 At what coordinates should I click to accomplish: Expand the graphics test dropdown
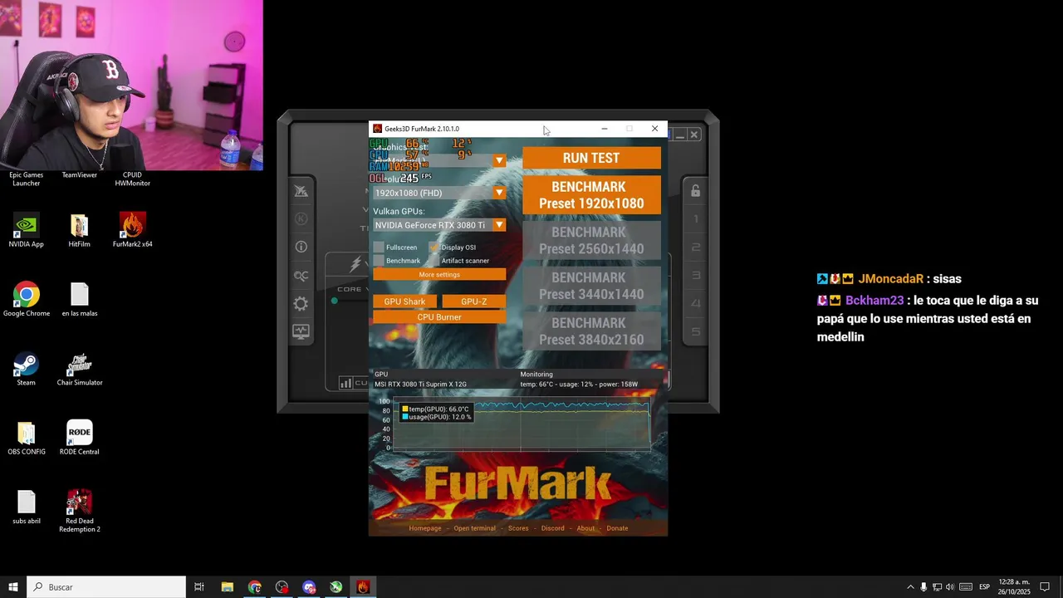pyautogui.click(x=499, y=161)
